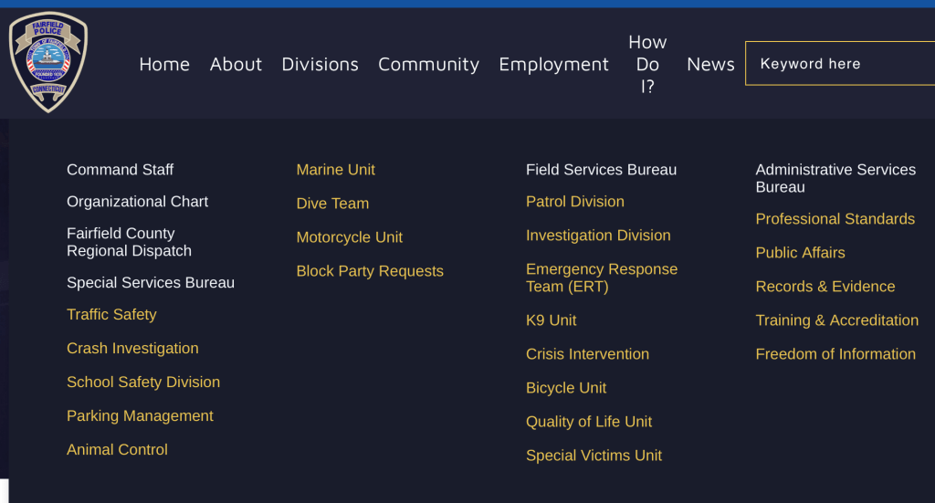This screenshot has height=503, width=935.
Task: Open the Patrol Division link
Action: (x=574, y=202)
